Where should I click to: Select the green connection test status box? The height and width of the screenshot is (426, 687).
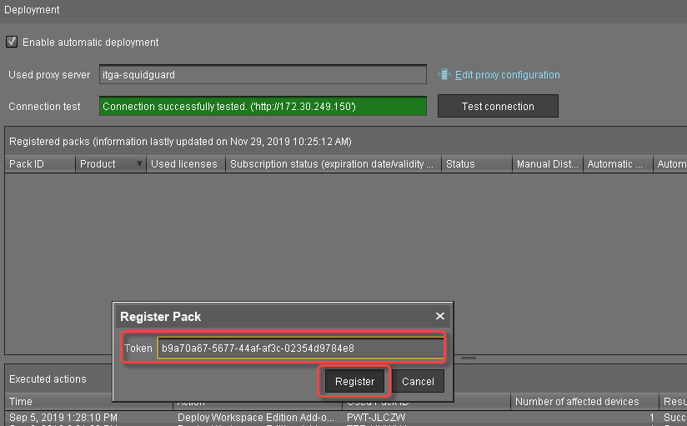click(x=263, y=107)
